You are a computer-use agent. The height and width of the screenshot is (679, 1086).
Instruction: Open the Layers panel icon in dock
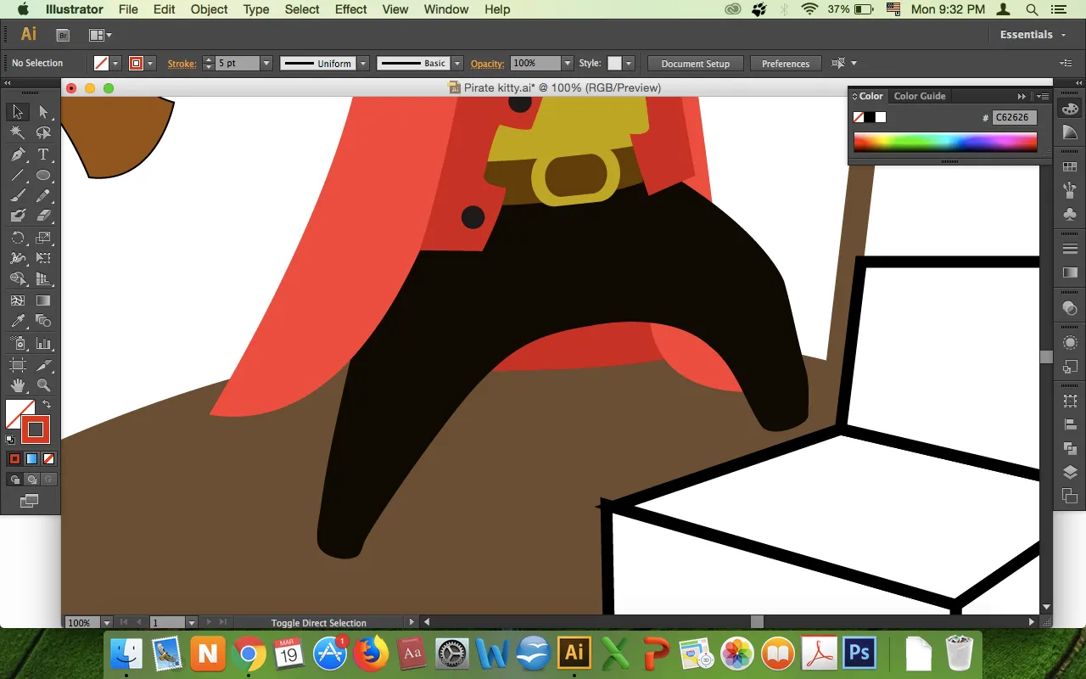point(1070,473)
